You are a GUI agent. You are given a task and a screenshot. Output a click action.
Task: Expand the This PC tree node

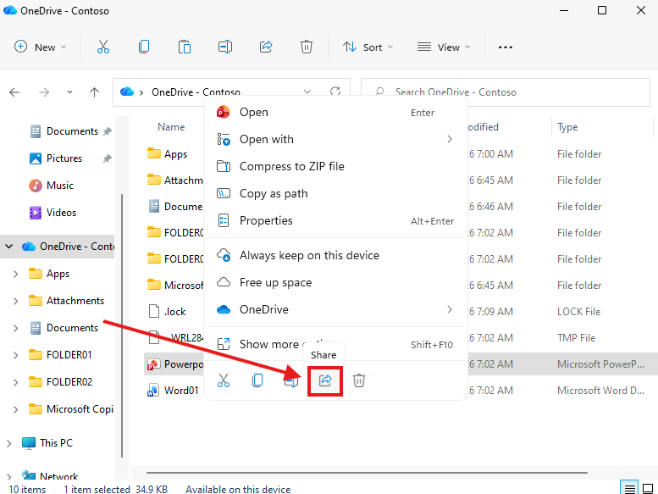[8, 443]
